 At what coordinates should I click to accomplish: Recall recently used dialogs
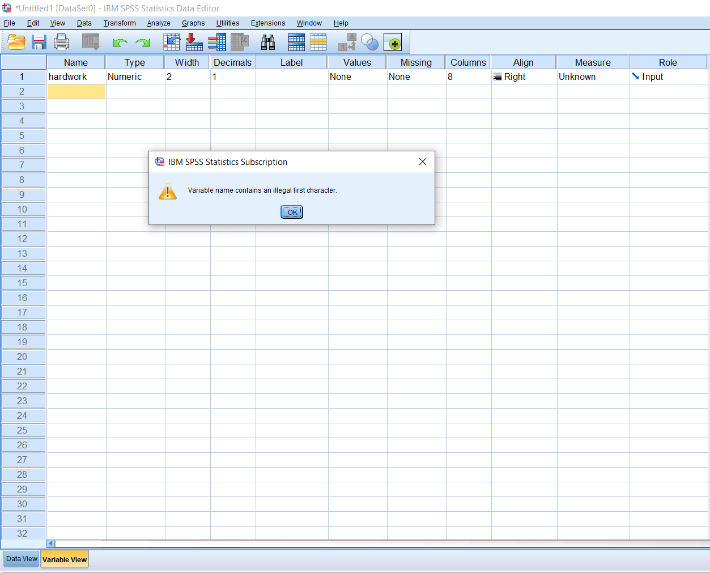[90, 42]
